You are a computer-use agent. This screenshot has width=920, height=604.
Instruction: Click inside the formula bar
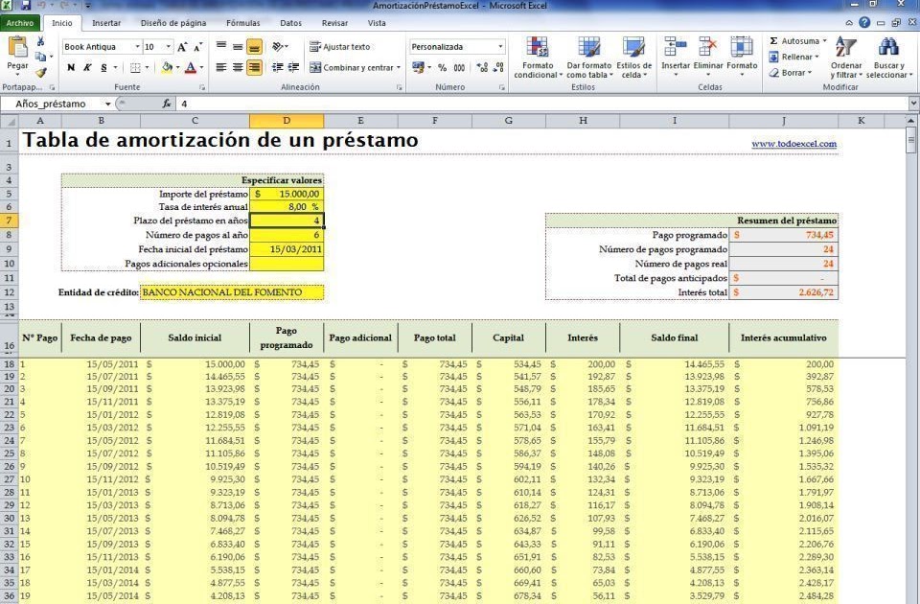point(383,103)
